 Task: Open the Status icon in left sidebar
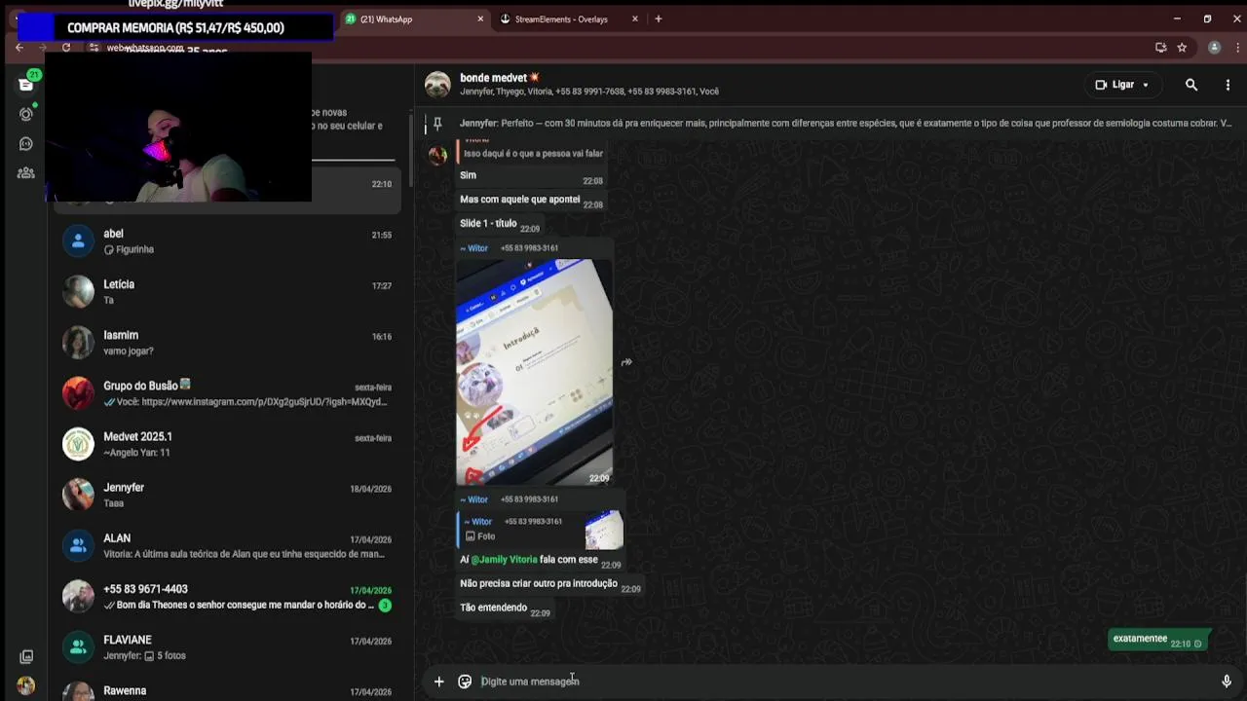[26, 114]
